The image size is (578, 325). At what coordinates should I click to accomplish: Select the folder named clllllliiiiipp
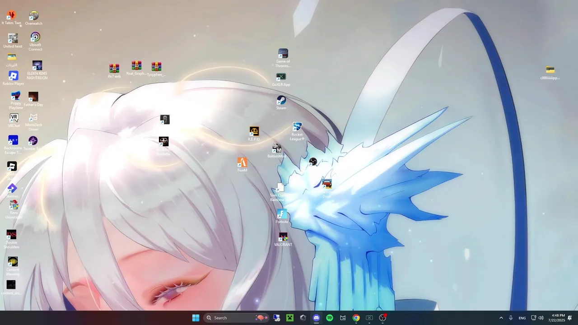tap(550, 73)
